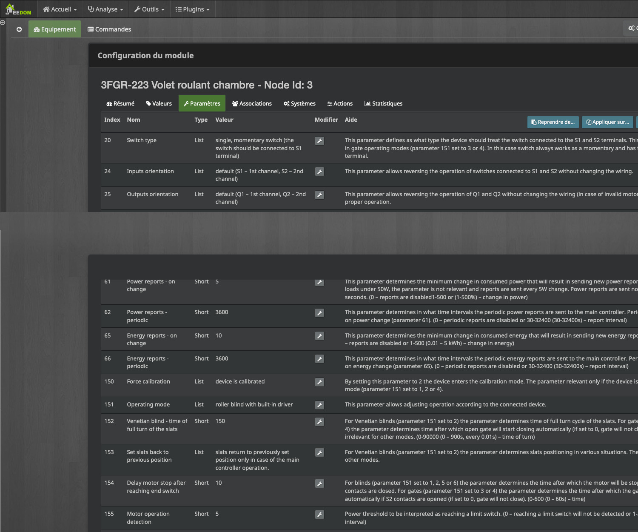Screen dimensions: 638x532
Task: Open the Résumé tab
Action: (x=120, y=103)
